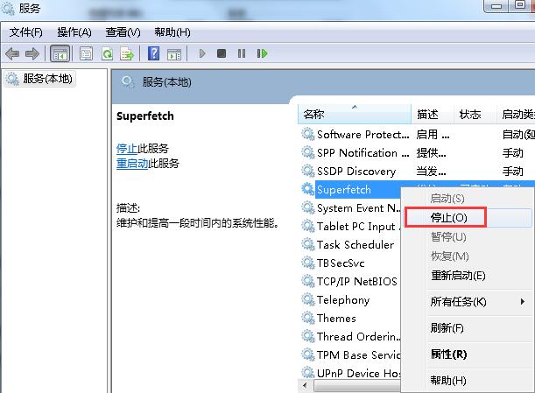Select the Task Scheduler service row
535x393 pixels.
pos(351,245)
